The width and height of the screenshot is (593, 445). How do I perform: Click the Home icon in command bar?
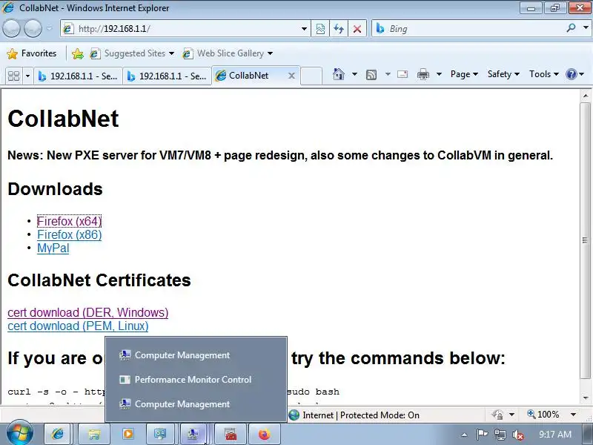tap(339, 74)
